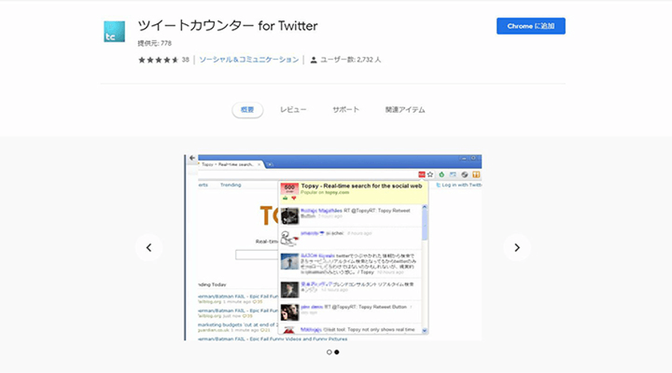Click the Trending link in screenshot
Screen dimensions: 672x373
point(231,185)
